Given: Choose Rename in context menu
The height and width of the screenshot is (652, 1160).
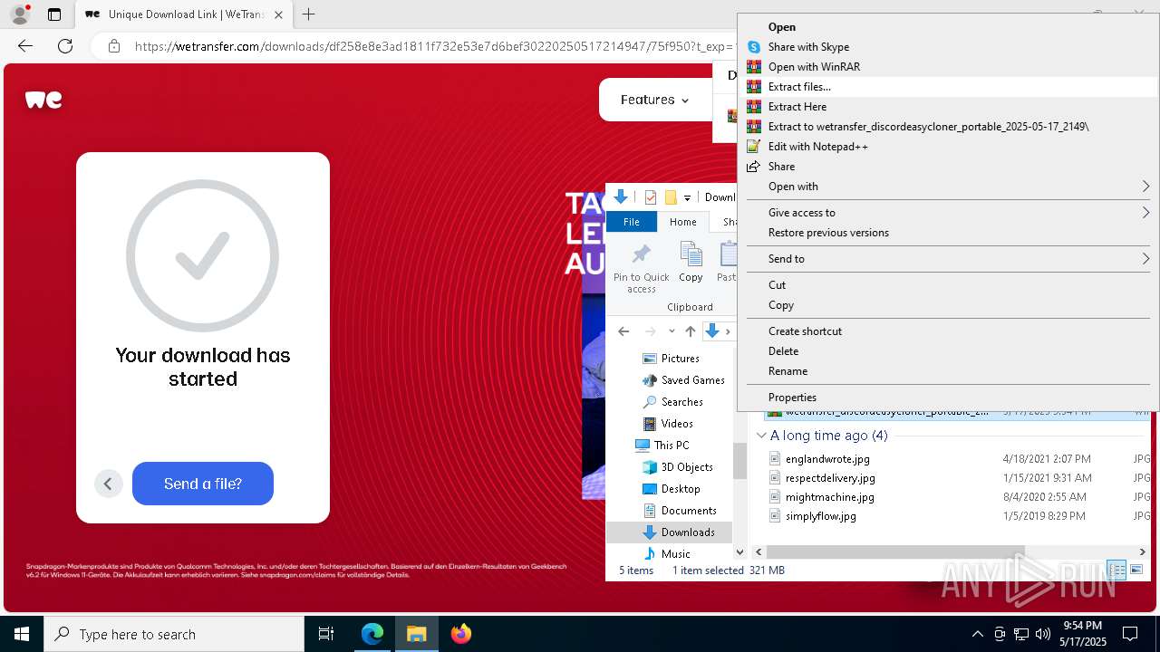Looking at the screenshot, I should [948, 371].
